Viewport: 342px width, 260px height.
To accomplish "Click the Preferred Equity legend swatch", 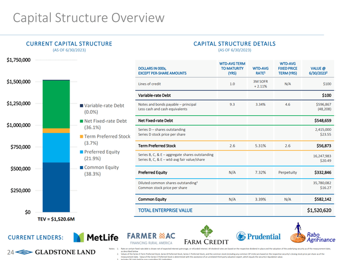I will tap(82, 152).
